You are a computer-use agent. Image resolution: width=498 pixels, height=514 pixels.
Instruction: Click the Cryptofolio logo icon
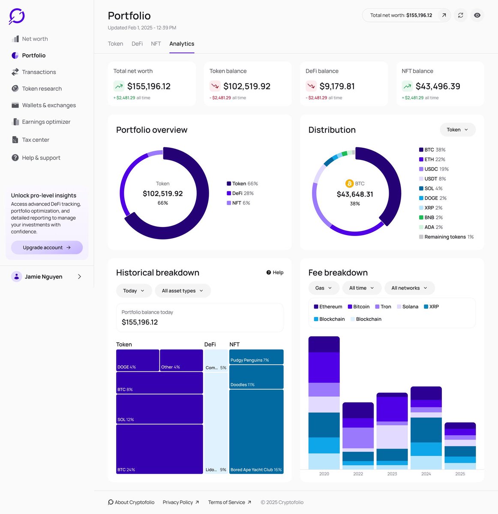coord(17,16)
